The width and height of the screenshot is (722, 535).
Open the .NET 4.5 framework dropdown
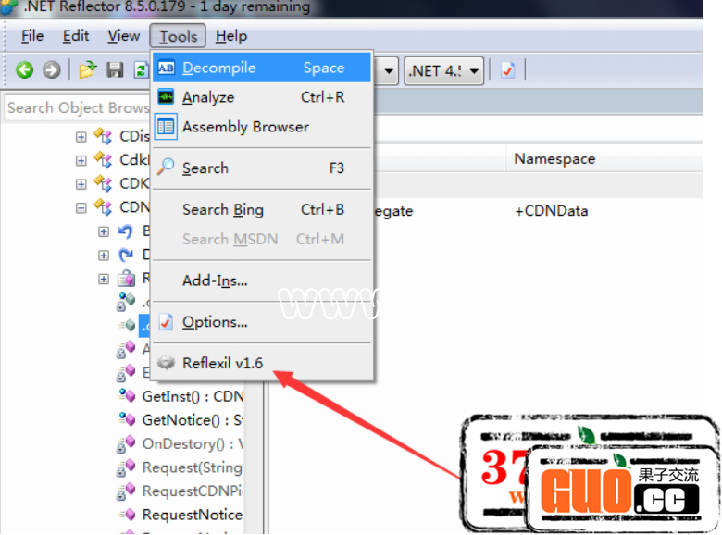(x=444, y=71)
